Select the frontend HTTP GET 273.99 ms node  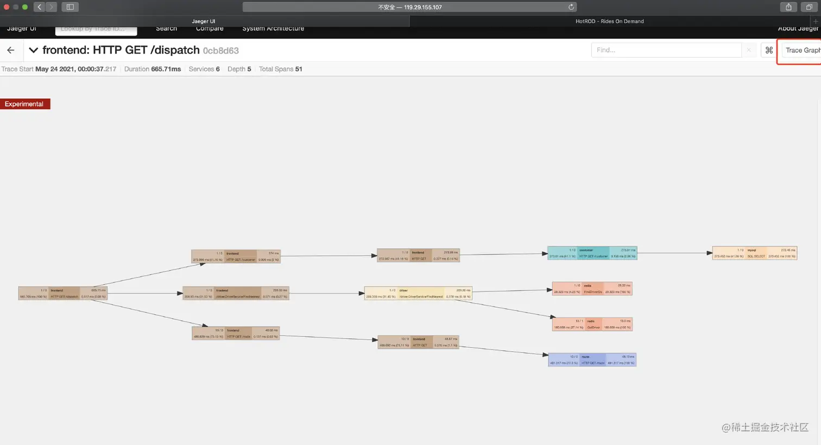[418, 255]
